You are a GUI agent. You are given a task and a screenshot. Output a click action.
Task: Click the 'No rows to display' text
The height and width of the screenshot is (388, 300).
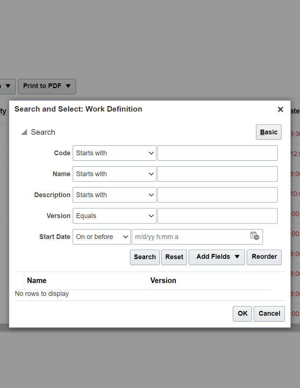click(x=42, y=294)
